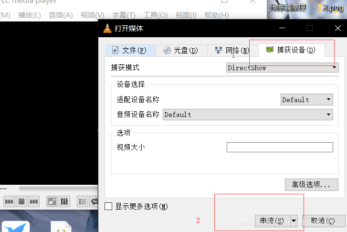
Task: Click the blue bird desktop icon
Action: point(16,226)
